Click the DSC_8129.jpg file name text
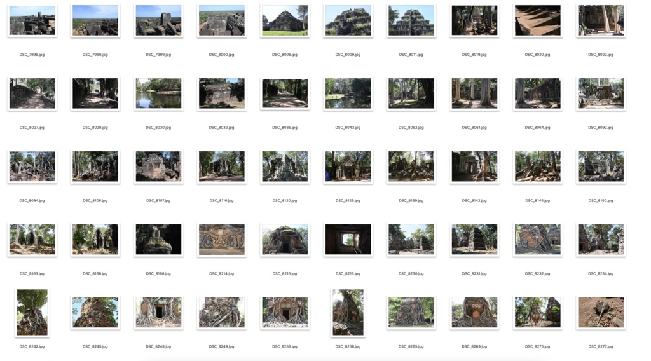 coord(348,200)
